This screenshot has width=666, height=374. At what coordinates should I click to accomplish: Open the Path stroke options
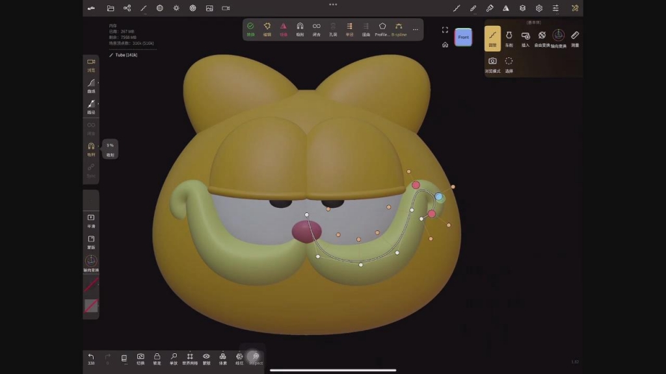[x=91, y=107]
